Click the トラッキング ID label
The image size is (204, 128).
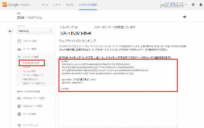point(69,27)
